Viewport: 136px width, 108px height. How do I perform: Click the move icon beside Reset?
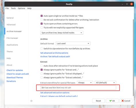click(31, 101)
